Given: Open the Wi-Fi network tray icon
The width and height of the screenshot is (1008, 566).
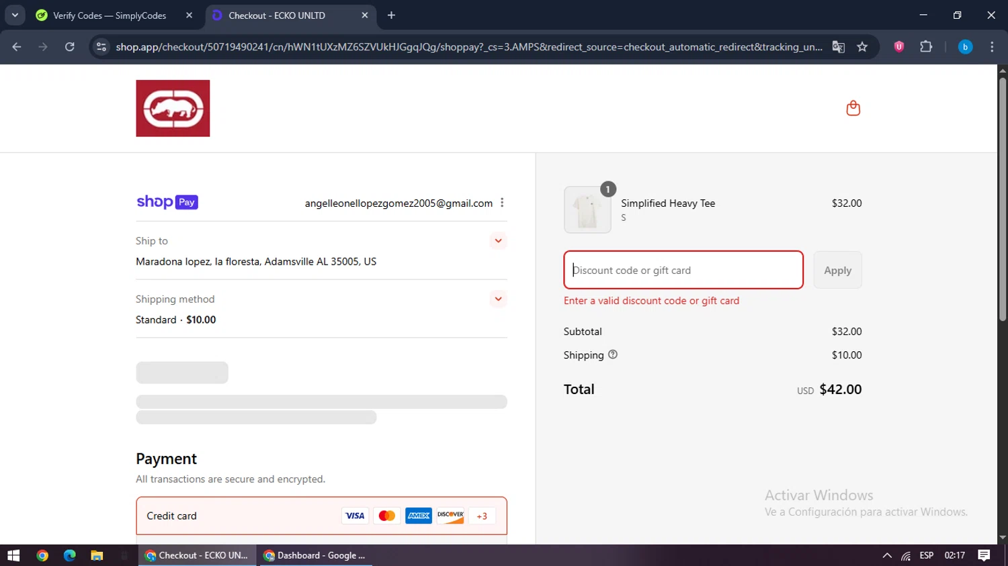Looking at the screenshot, I should coord(906,555).
